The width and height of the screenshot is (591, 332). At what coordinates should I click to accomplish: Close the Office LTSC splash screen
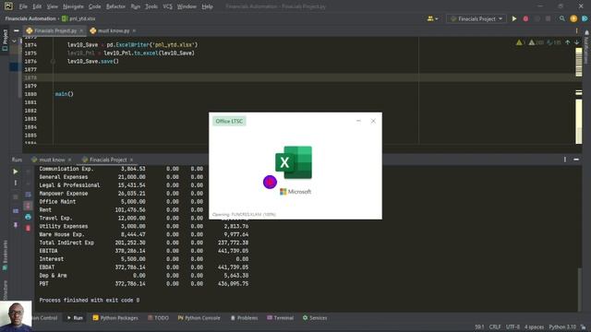[x=373, y=121]
